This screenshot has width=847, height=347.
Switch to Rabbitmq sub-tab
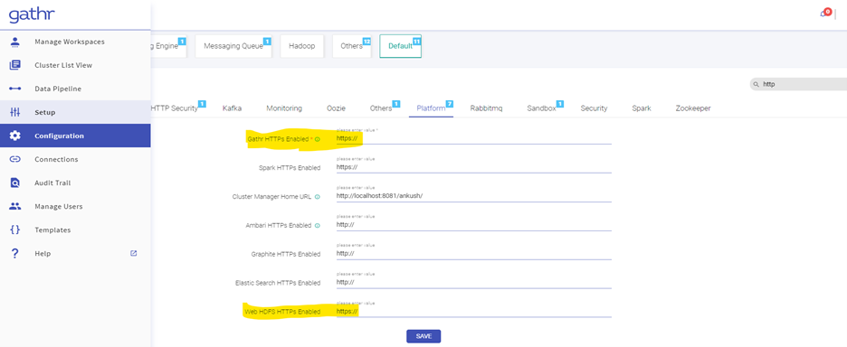tap(486, 108)
